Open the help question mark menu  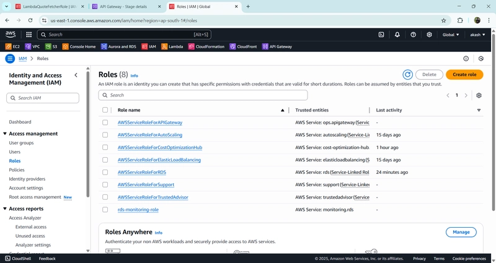(413, 35)
